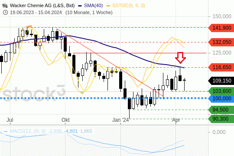Click the green 103,600 support tag
Viewport: 234px width, 156px height.
tap(221, 91)
